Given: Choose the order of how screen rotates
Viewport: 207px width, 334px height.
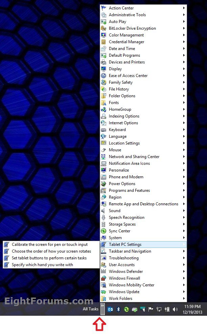Looking at the screenshot, I should 51,251.
